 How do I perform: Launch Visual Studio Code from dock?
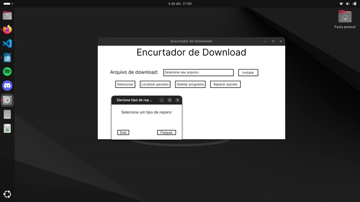[x=7, y=44]
